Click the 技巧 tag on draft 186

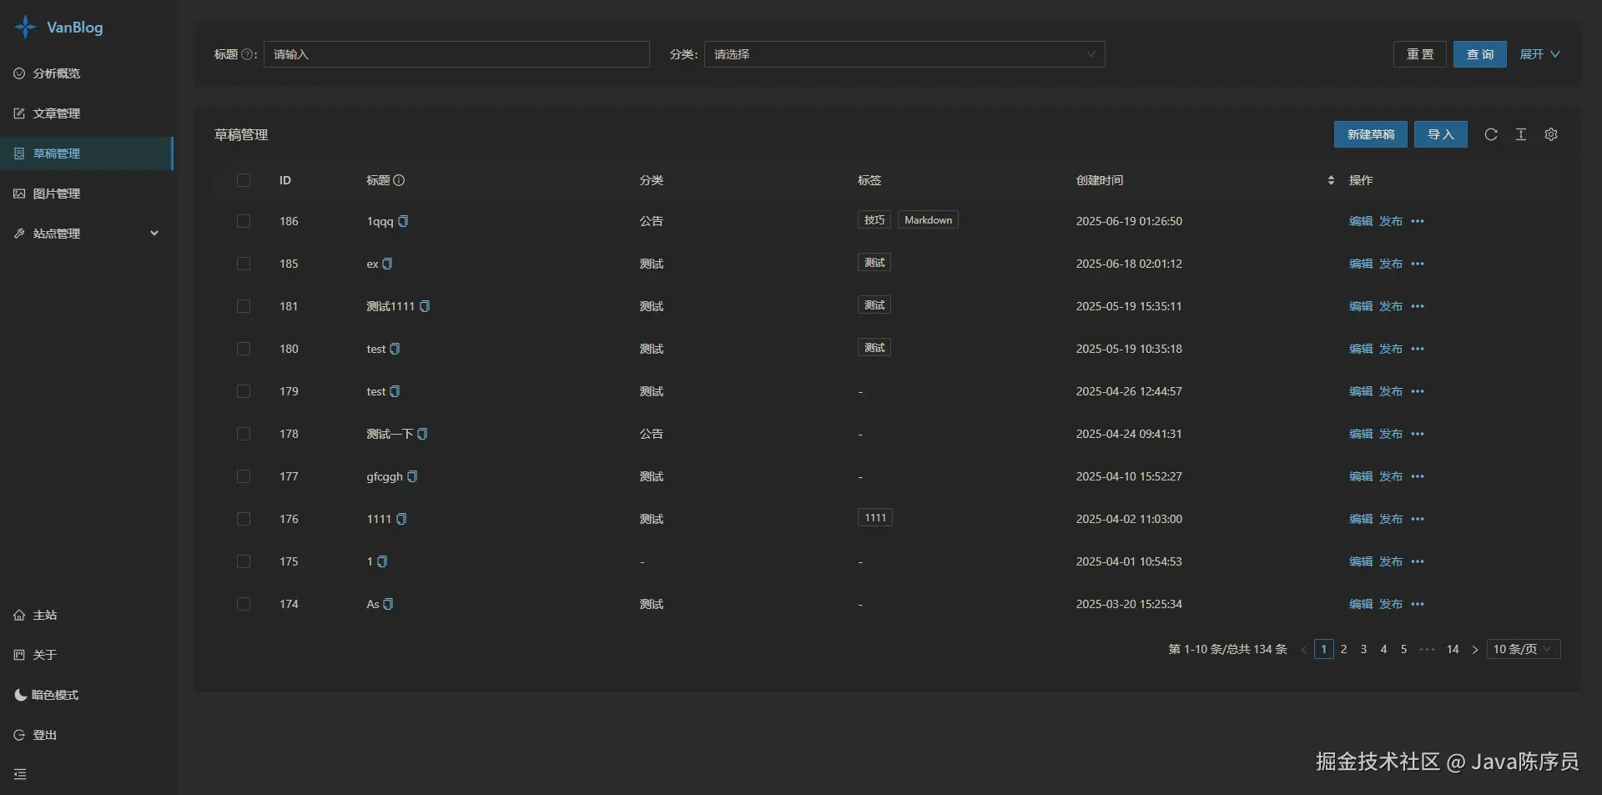pyautogui.click(x=874, y=220)
